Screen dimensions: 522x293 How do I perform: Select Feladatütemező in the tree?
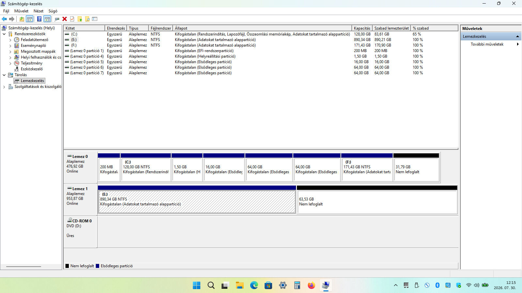point(34,40)
